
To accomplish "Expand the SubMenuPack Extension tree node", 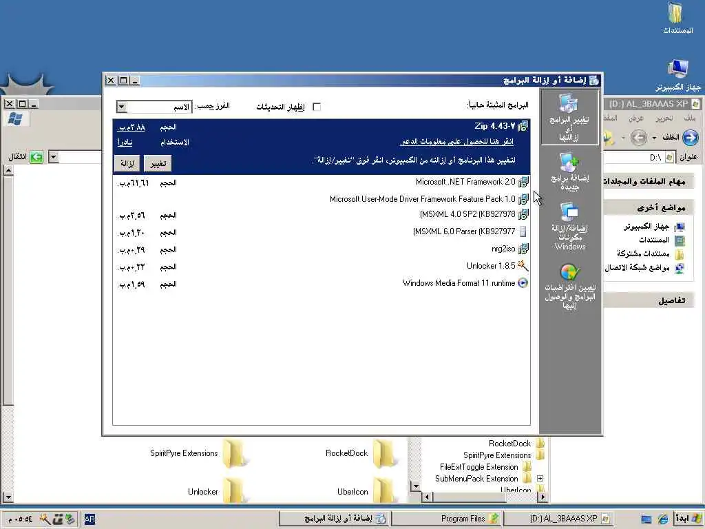I will 540,478.
